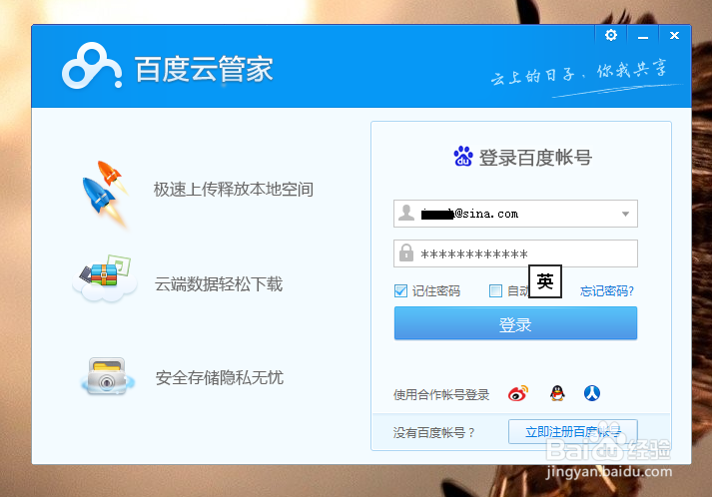Focus the account email input field

tap(515, 214)
